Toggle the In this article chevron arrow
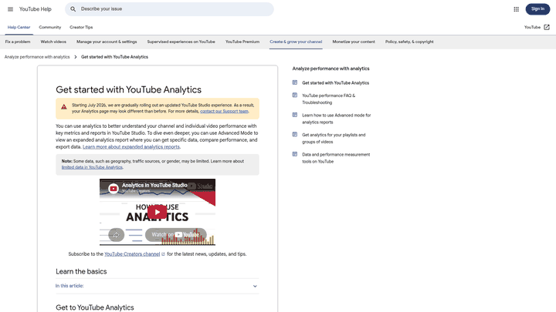Image resolution: width=556 pixels, height=312 pixels. click(x=255, y=286)
